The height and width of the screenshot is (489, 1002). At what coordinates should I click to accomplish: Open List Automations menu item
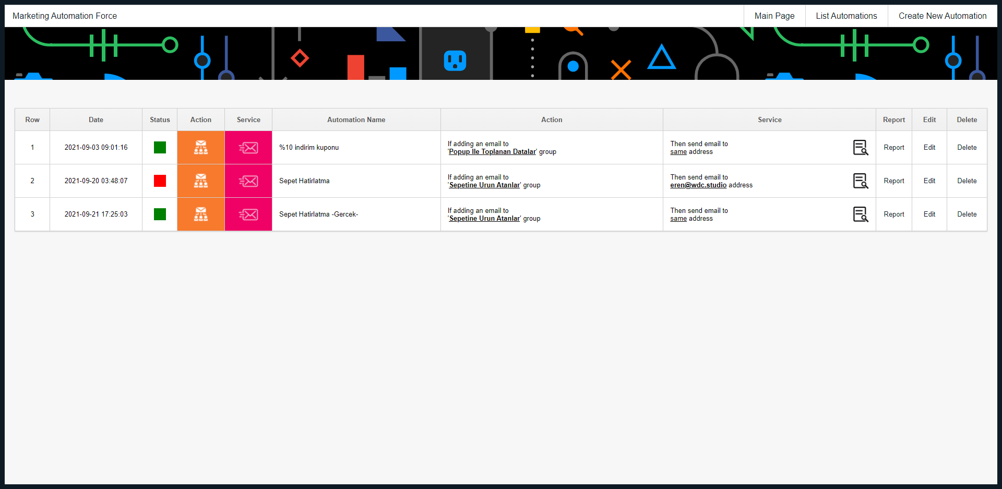[x=846, y=16]
